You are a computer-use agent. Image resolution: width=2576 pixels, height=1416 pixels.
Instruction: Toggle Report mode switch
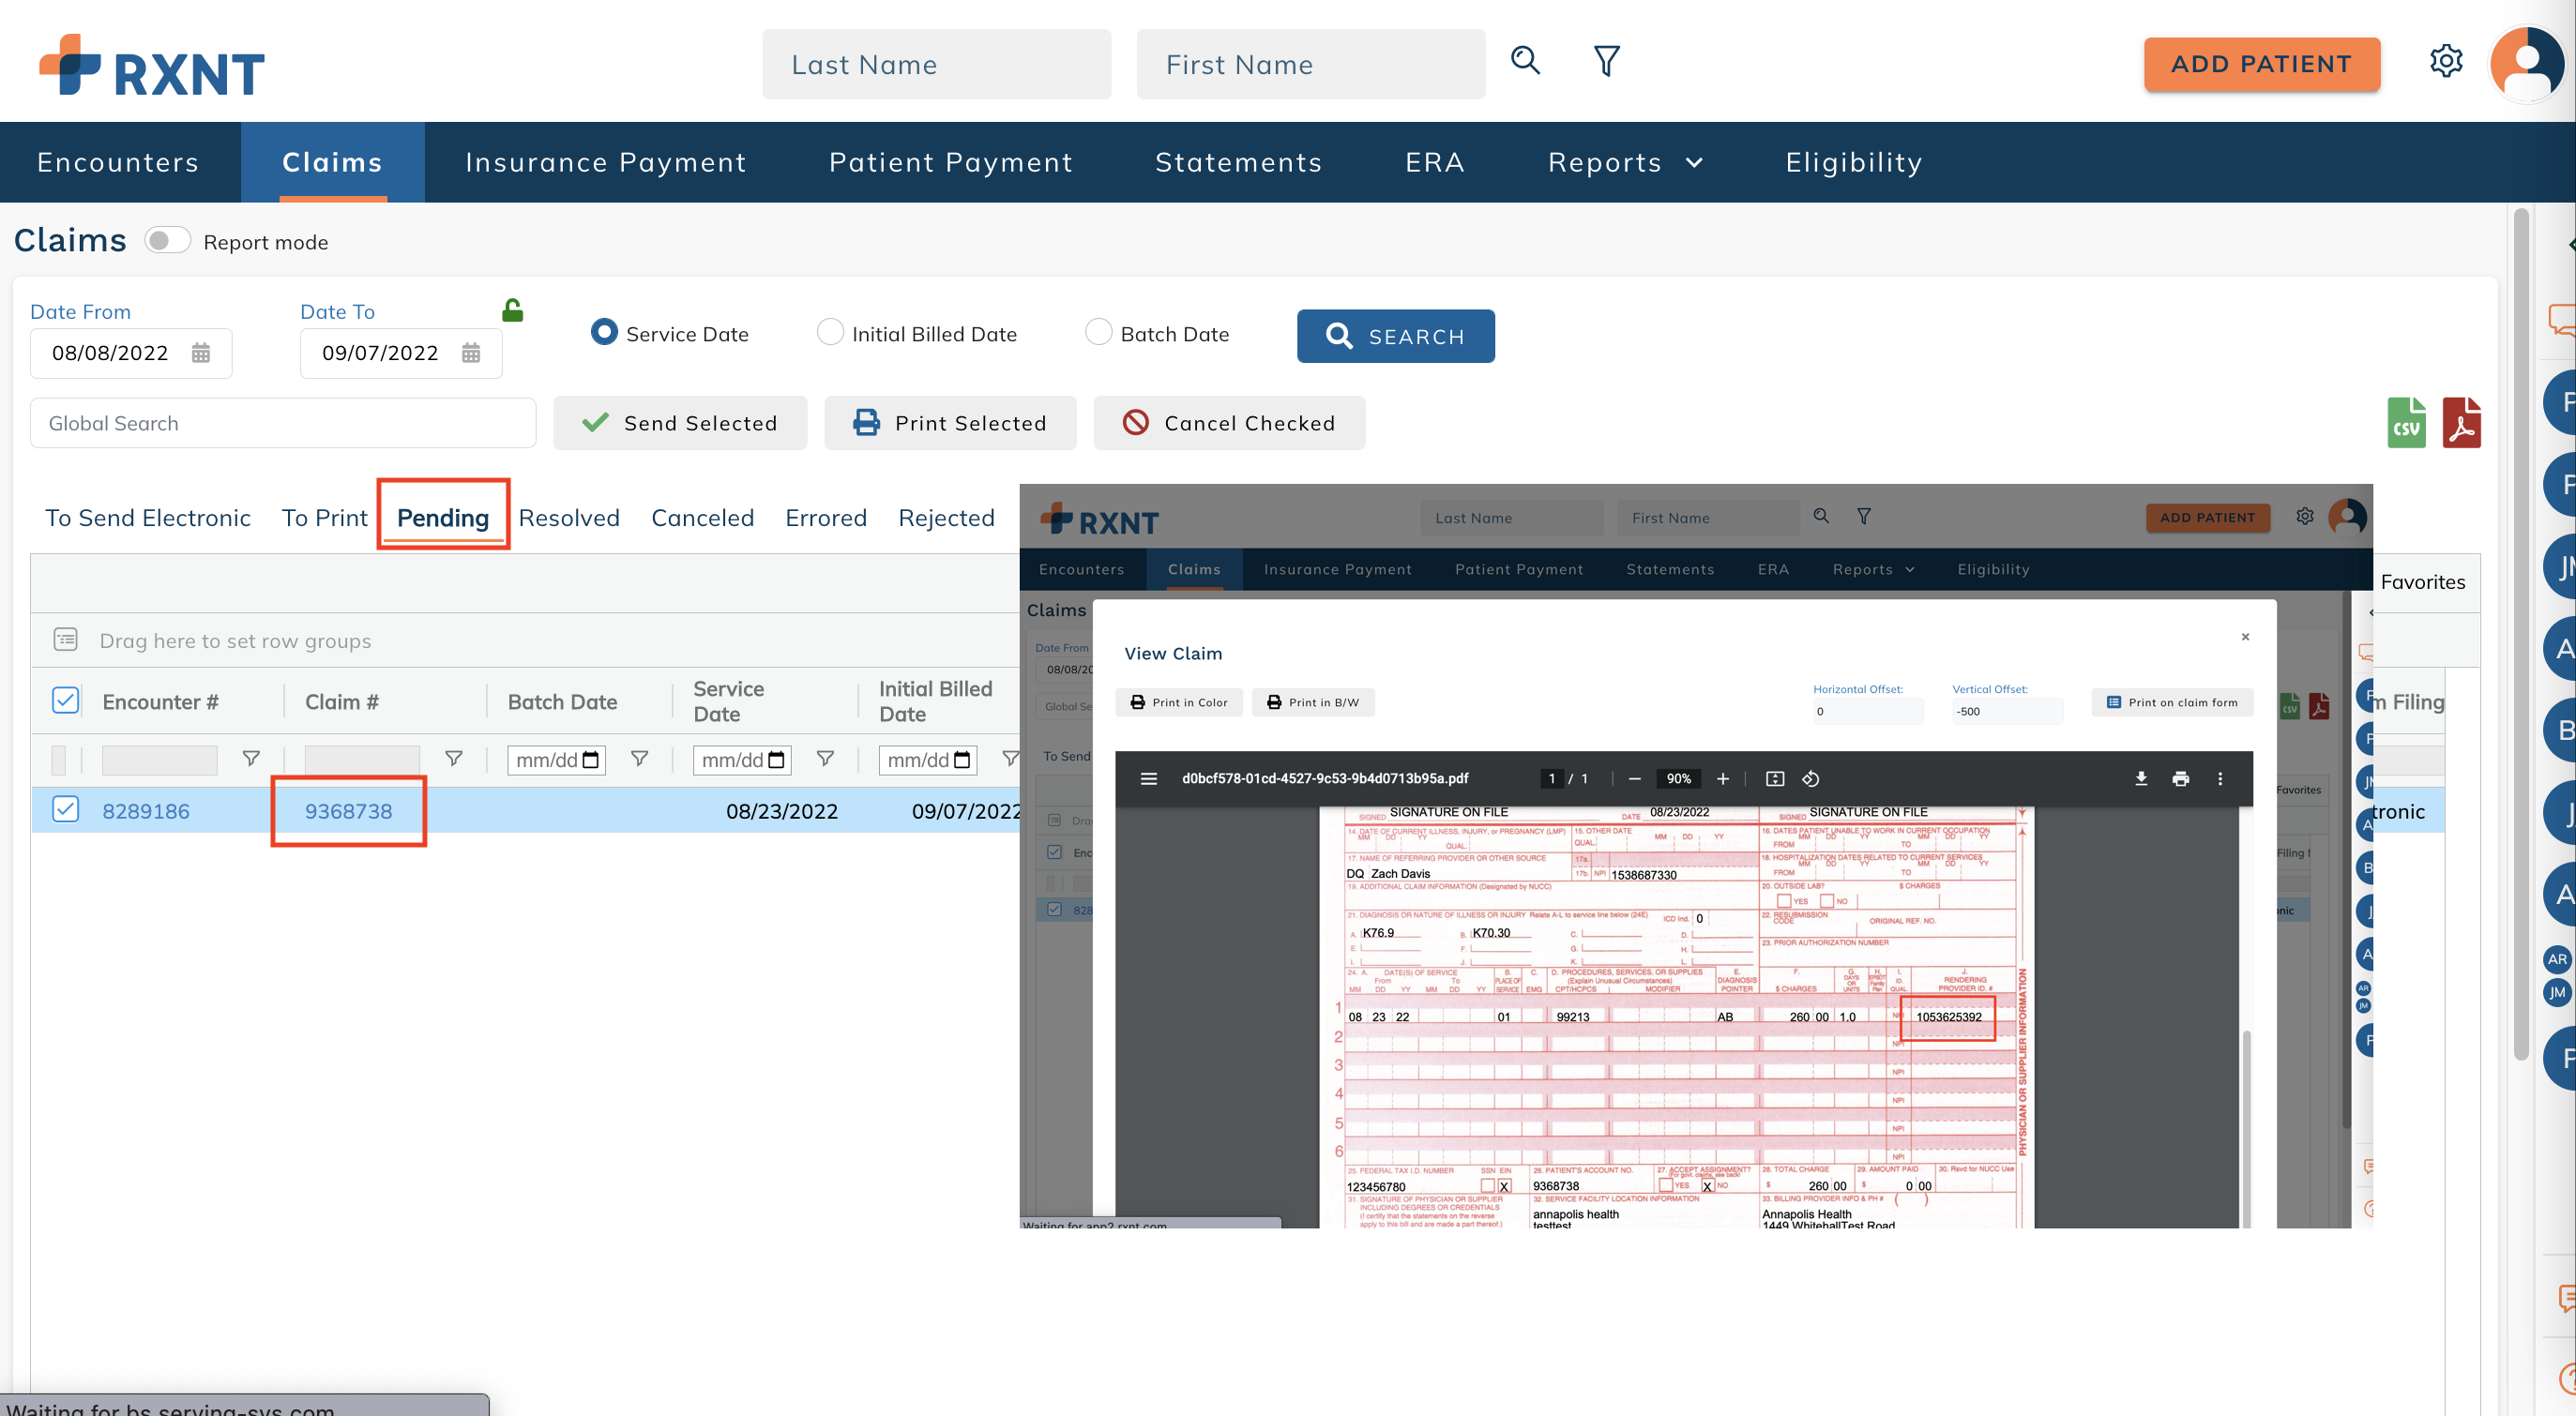coord(167,241)
